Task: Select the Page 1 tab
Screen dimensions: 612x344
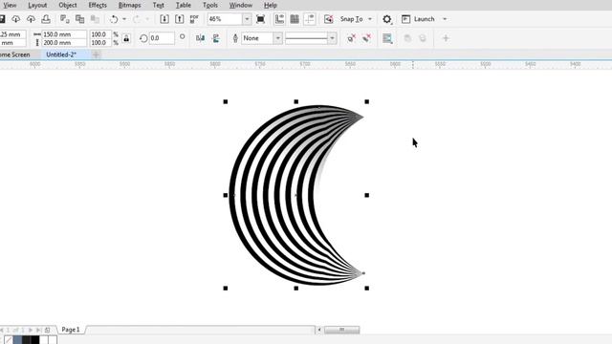Action: click(71, 330)
